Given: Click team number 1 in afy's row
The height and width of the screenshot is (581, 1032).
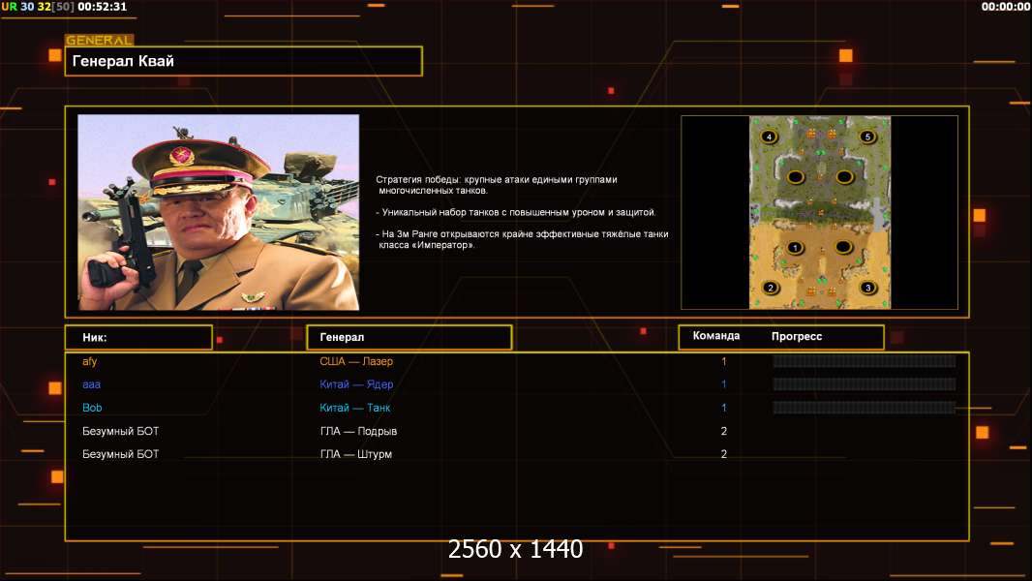Looking at the screenshot, I should point(724,361).
